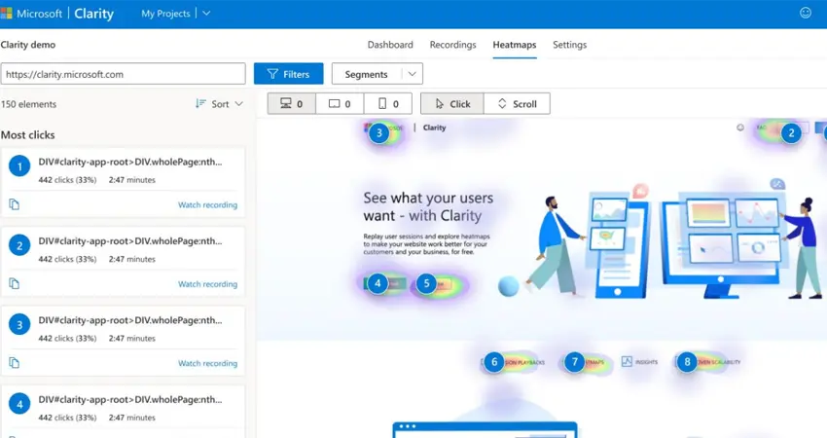This screenshot has width=827, height=438.
Task: Expand the My Projects dropdown chevron
Action: point(206,14)
